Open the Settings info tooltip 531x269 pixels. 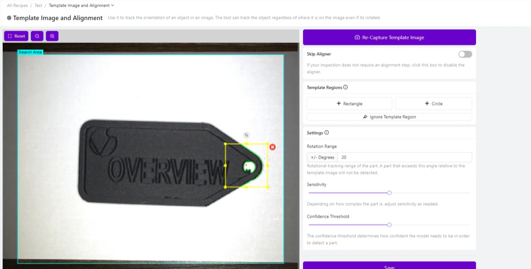[327, 133]
